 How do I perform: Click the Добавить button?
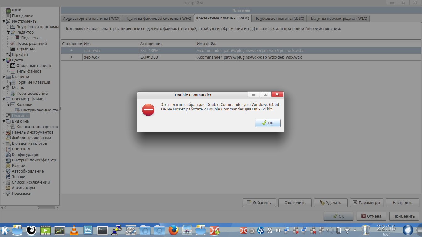[259, 203]
